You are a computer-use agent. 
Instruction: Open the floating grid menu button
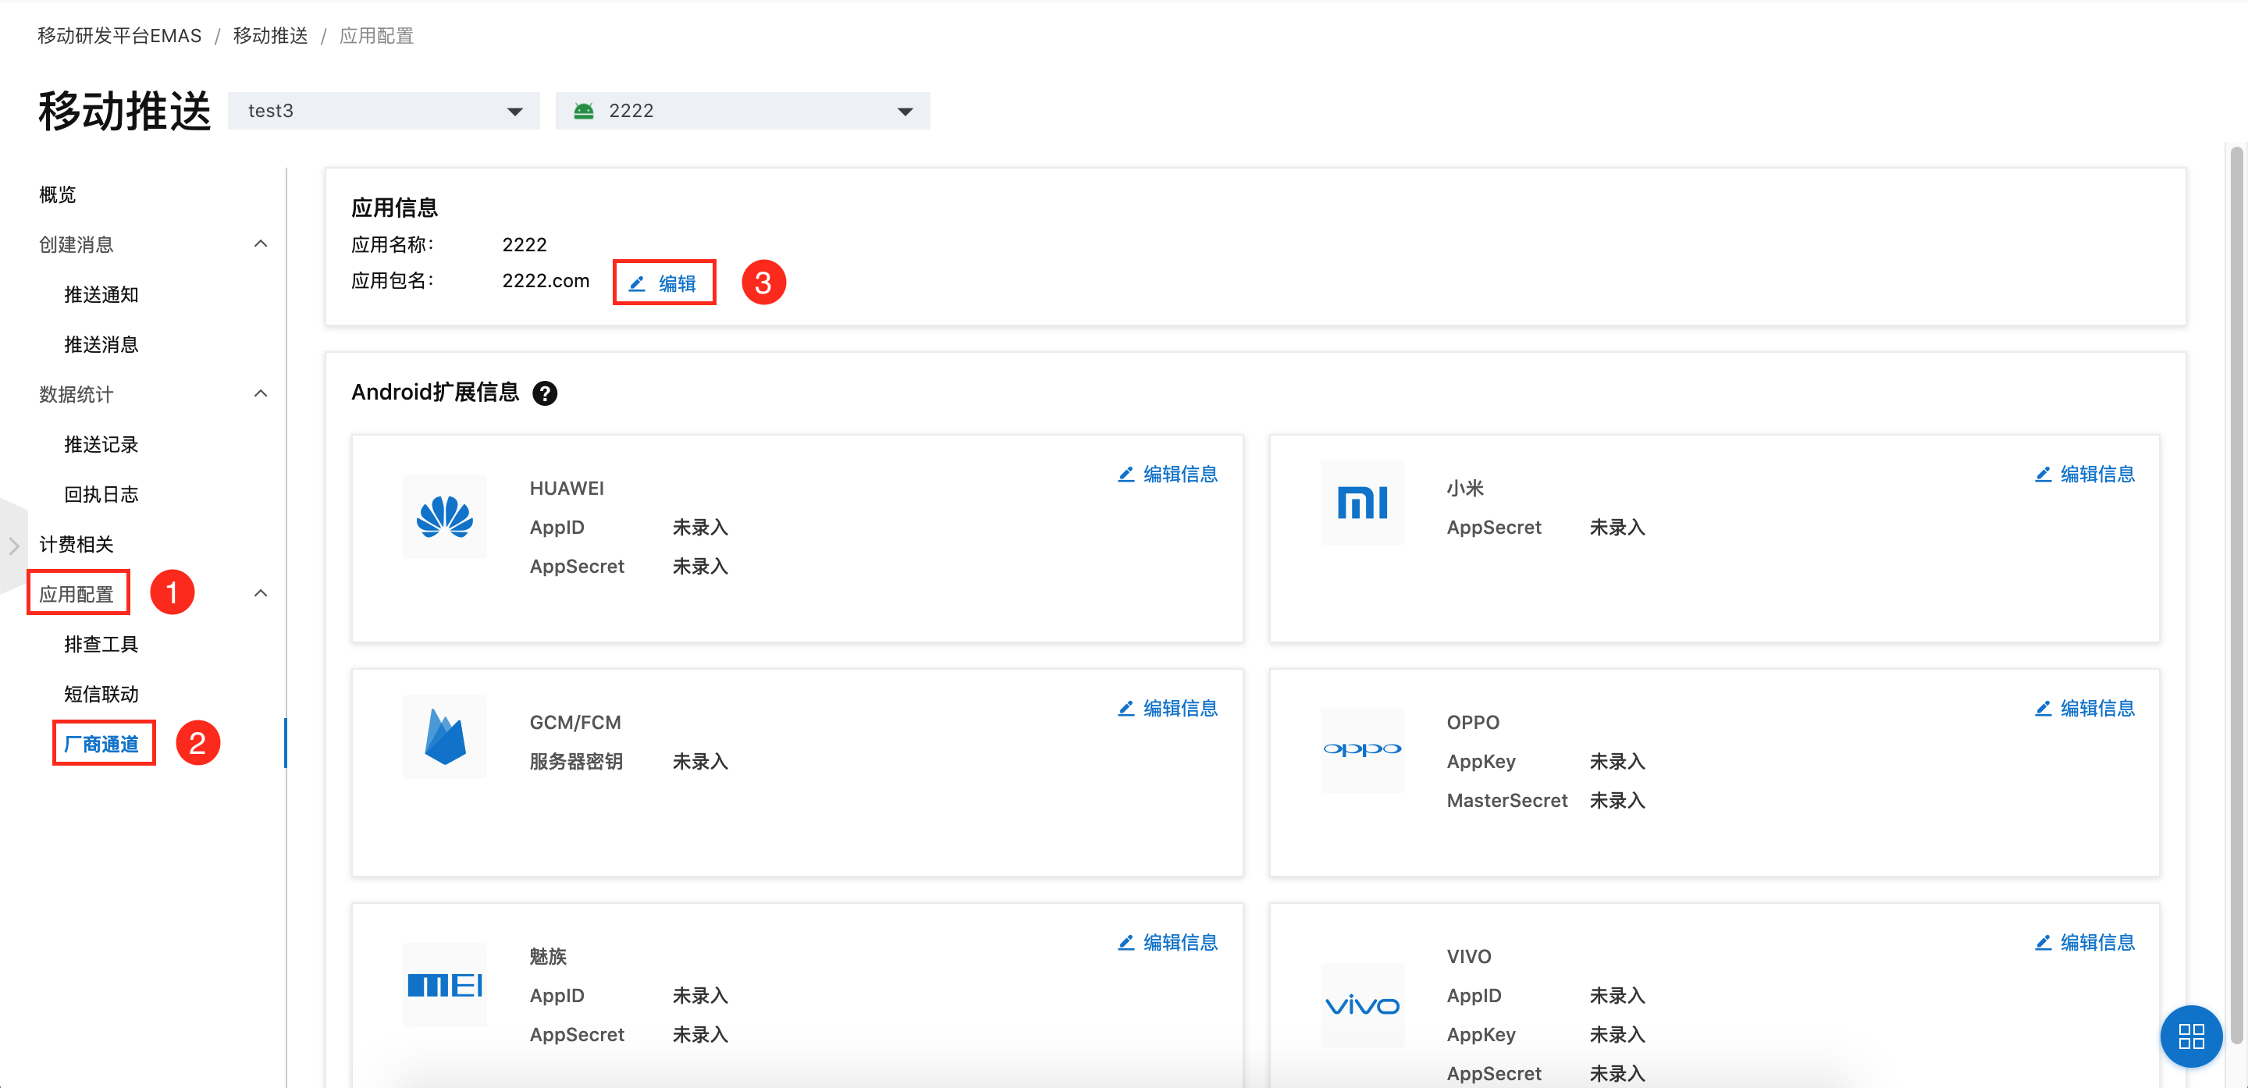2190,1036
